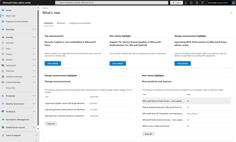The height and width of the screenshot is (142, 236).
Task: Click the search resources input field
Action: point(112,3)
